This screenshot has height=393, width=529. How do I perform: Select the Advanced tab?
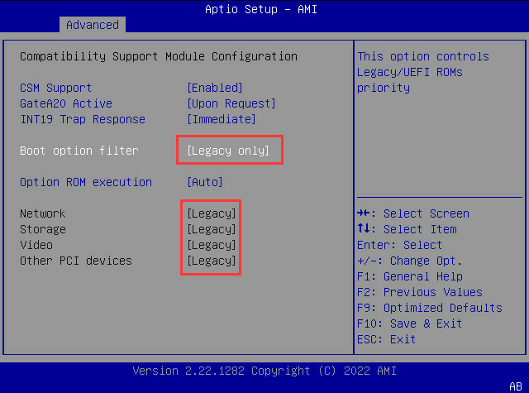[92, 25]
